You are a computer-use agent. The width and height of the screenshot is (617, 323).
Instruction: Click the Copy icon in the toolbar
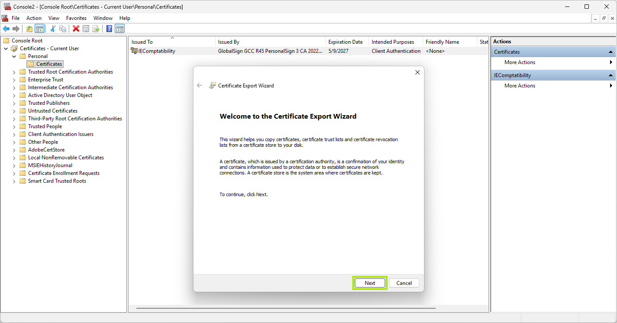coord(63,29)
